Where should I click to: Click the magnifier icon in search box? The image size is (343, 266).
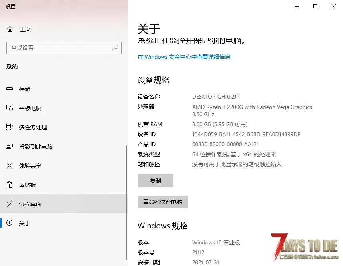116,48
